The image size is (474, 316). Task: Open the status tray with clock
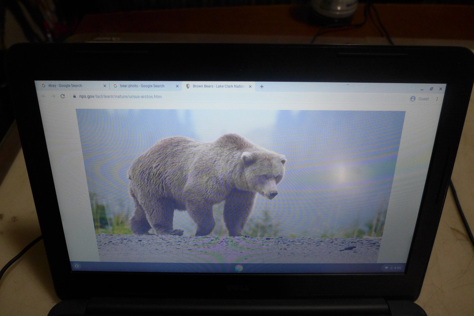point(393,268)
